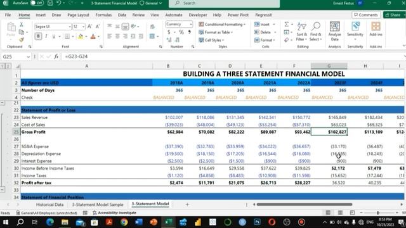
Task: Toggle Underline formatting
Action: coord(53,36)
